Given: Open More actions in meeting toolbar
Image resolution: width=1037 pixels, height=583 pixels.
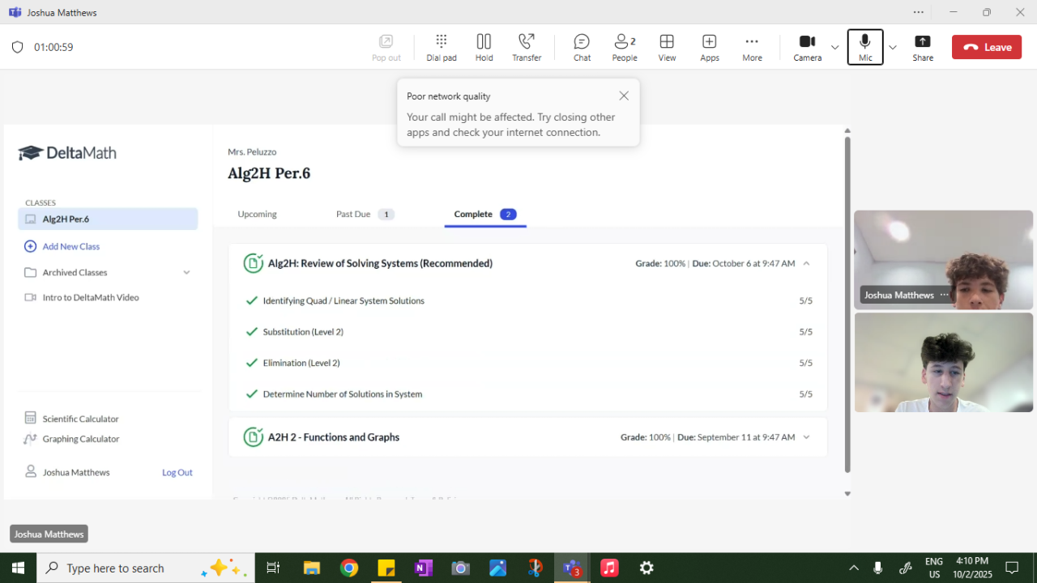Looking at the screenshot, I should (x=752, y=47).
